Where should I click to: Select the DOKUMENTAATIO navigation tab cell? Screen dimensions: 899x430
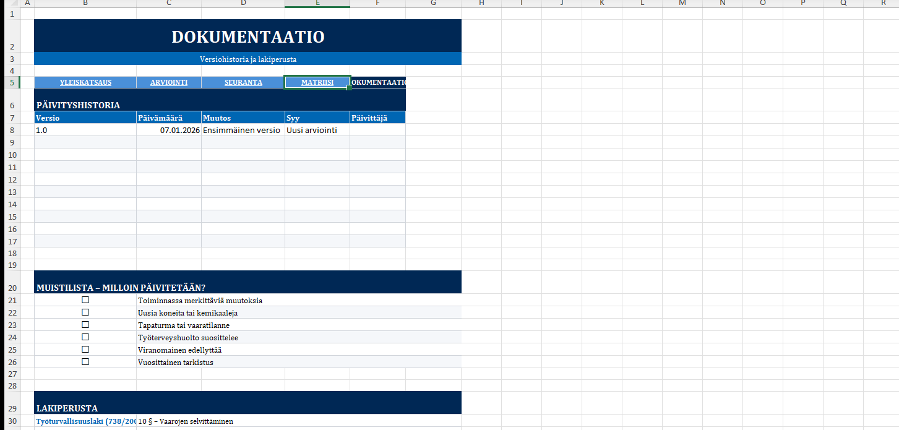coord(377,82)
